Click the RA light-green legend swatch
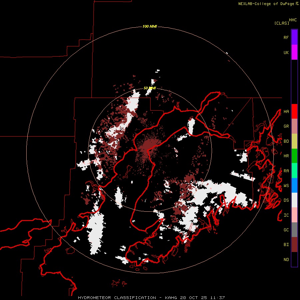The height and width of the screenshot is (300, 300). (294, 171)
